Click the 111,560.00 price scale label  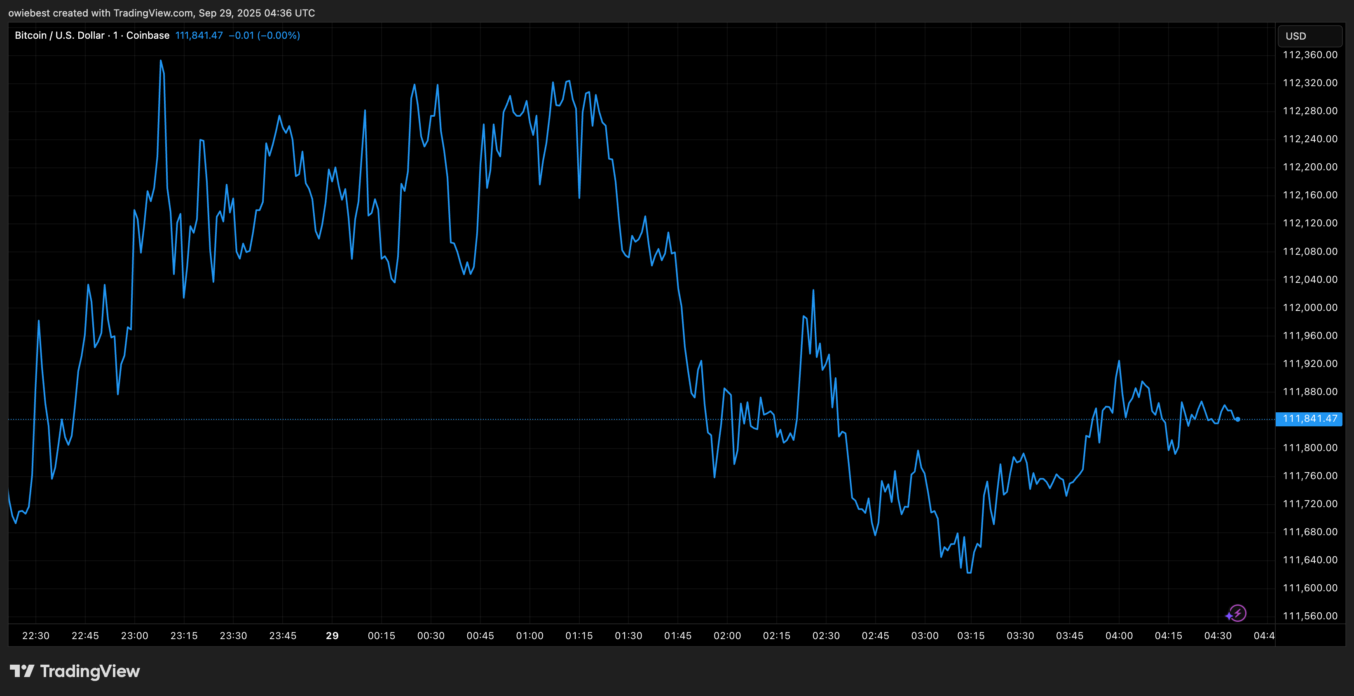[1310, 616]
